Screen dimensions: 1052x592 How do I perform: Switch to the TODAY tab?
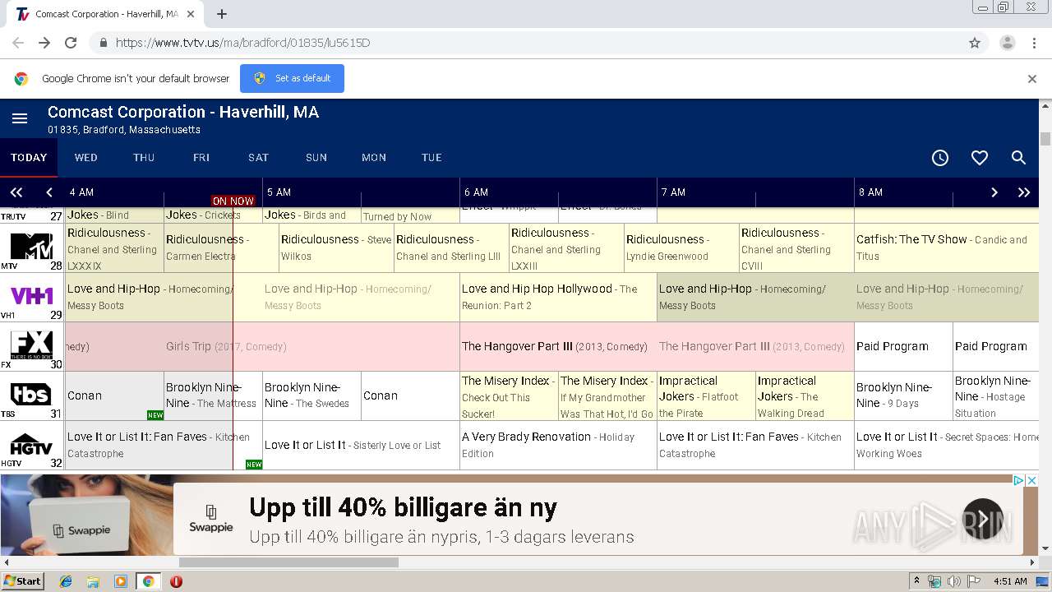click(29, 158)
